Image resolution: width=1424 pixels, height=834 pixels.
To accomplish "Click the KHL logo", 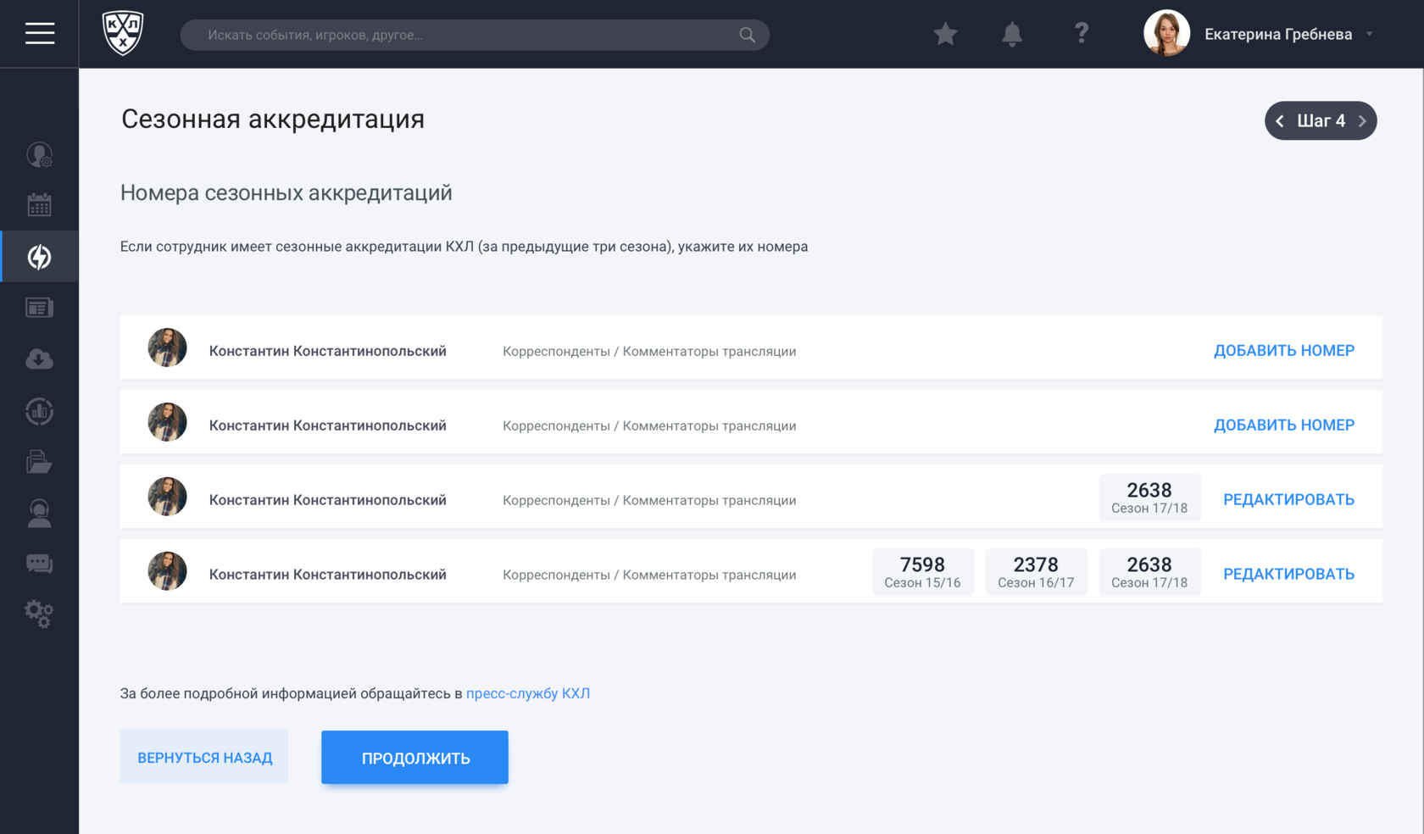I will tap(123, 34).
